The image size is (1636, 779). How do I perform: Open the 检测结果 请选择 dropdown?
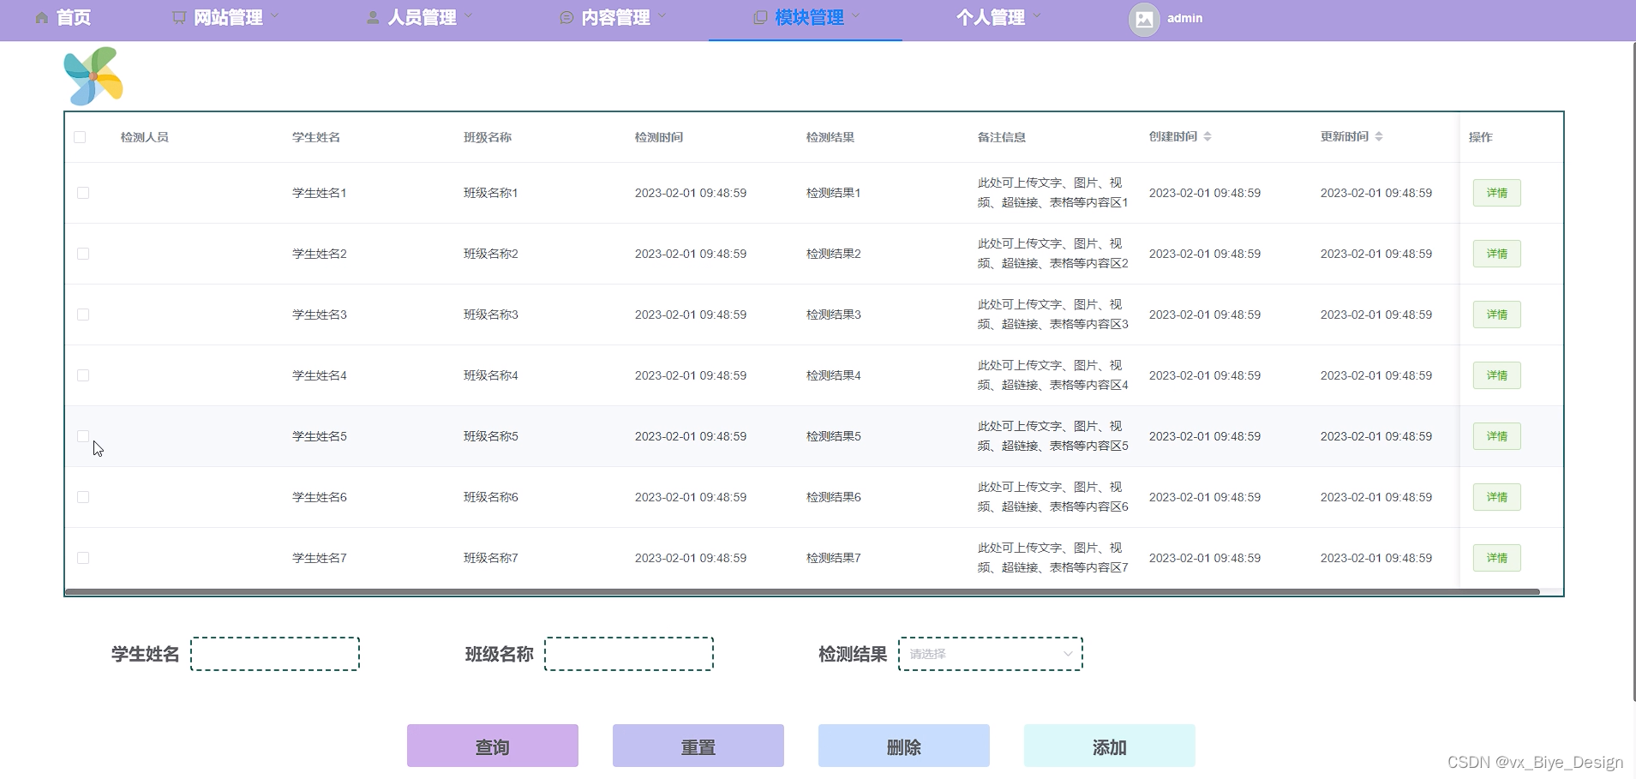click(x=991, y=654)
